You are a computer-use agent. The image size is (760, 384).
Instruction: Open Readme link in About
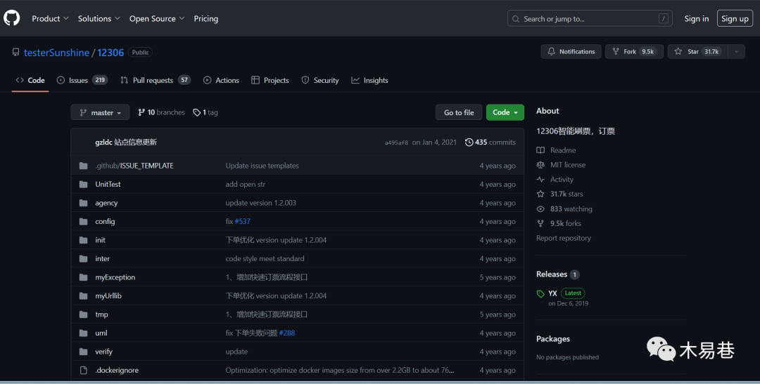556,150
